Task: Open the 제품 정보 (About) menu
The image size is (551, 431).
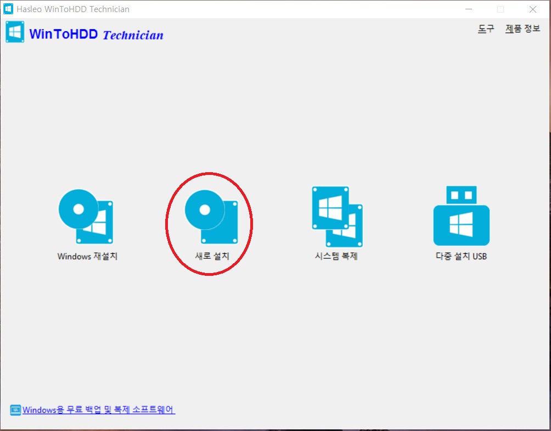Action: [522, 29]
